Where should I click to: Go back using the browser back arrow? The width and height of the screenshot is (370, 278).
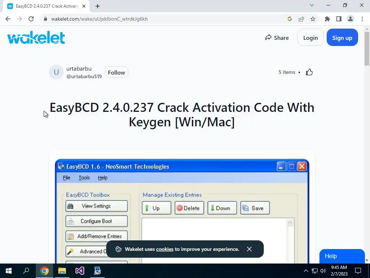(8, 19)
